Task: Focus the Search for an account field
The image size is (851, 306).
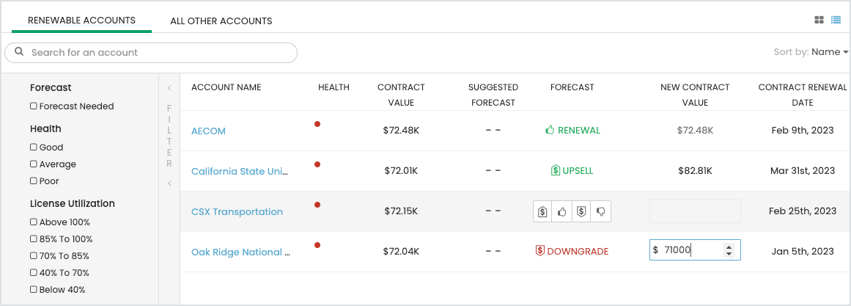Action: click(151, 53)
